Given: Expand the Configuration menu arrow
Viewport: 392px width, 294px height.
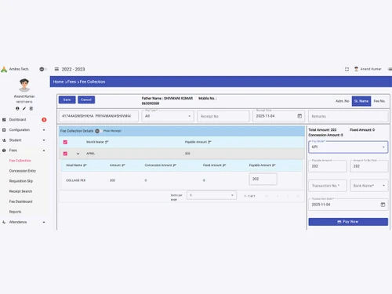Looking at the screenshot, I should click(x=44, y=130).
